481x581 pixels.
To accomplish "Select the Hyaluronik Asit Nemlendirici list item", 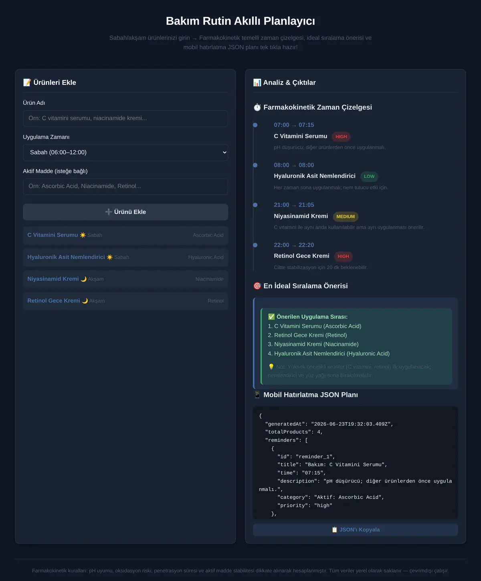I will pos(125,257).
